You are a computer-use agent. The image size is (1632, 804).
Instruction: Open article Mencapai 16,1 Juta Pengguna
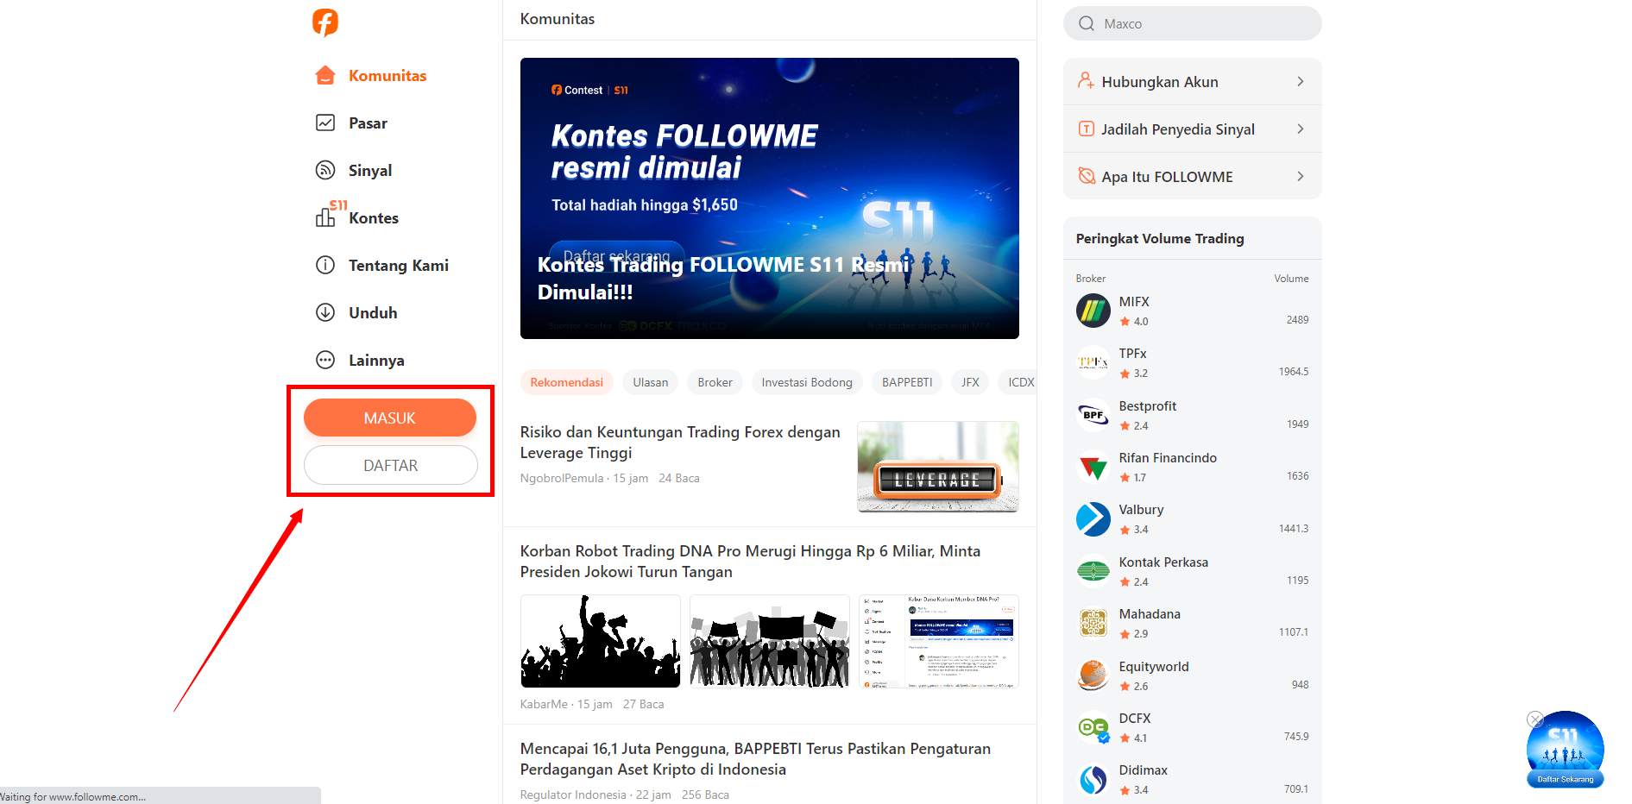pyautogui.click(x=755, y=758)
